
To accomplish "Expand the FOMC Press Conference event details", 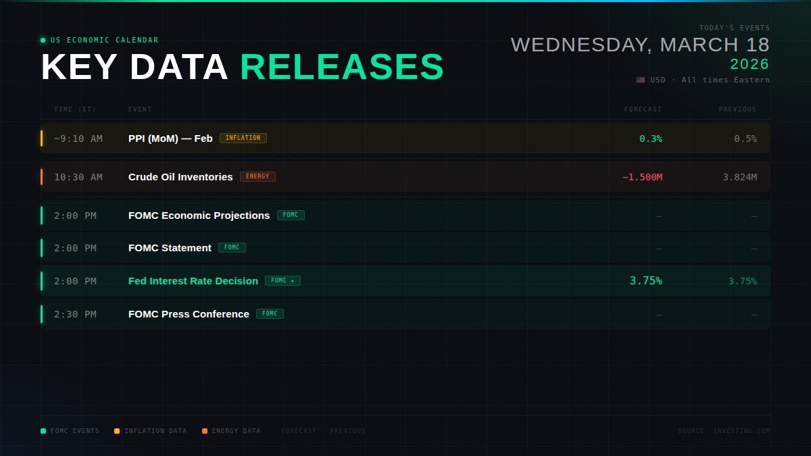I will coord(189,313).
